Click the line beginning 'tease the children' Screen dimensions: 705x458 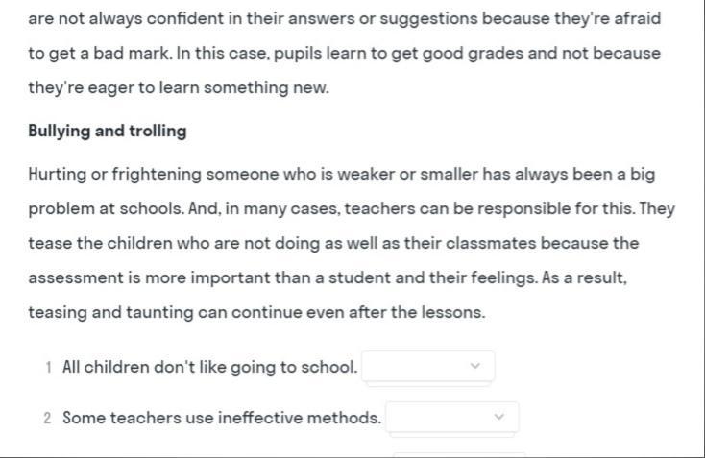[x=333, y=244]
